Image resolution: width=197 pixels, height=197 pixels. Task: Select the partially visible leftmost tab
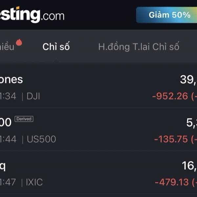click(7, 47)
